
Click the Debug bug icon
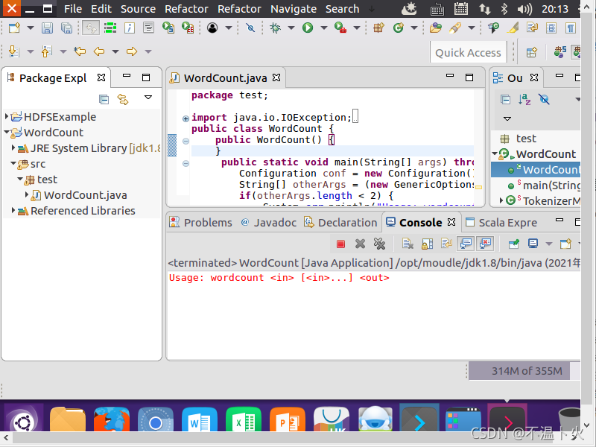point(275,28)
